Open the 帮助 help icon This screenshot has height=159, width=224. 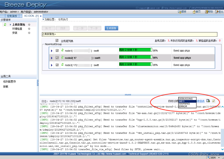click(207, 12)
